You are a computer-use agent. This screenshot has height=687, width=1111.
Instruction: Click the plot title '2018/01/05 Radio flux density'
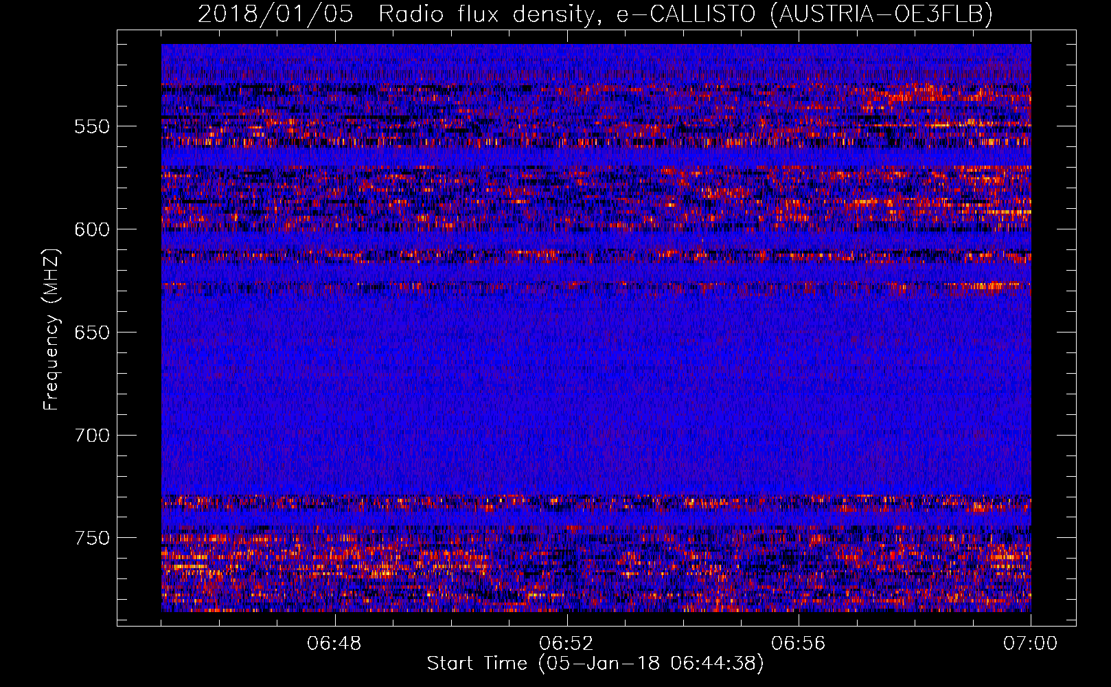click(396, 14)
